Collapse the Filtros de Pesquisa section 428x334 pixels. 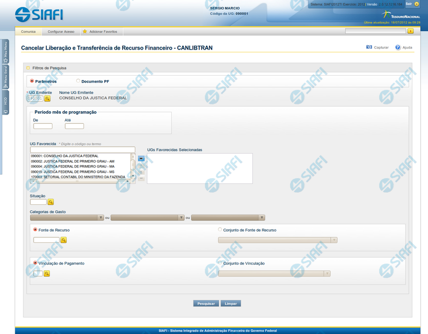[28, 68]
